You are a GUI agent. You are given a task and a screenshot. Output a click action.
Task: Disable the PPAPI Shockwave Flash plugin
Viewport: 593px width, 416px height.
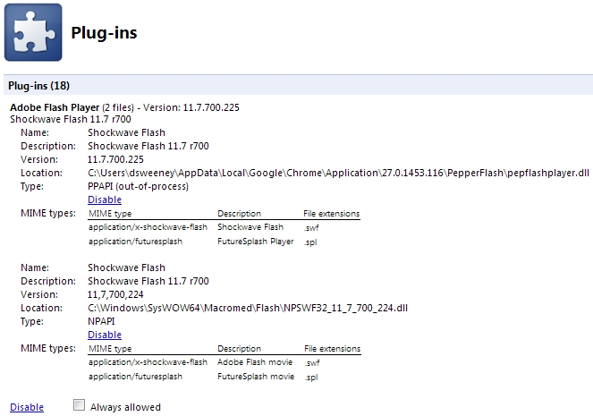pyautogui.click(x=105, y=200)
